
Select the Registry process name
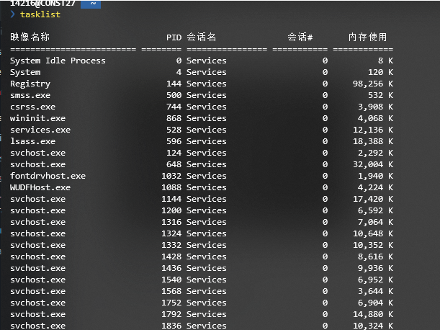click(x=30, y=84)
